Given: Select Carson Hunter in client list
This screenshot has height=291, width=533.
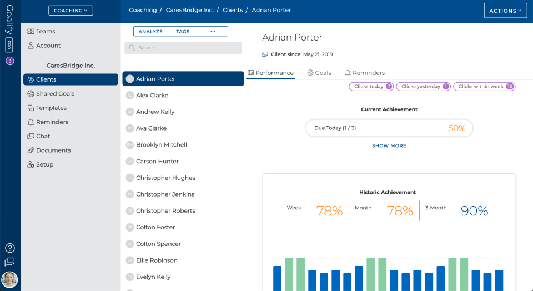Looking at the screenshot, I should click(x=183, y=162).
